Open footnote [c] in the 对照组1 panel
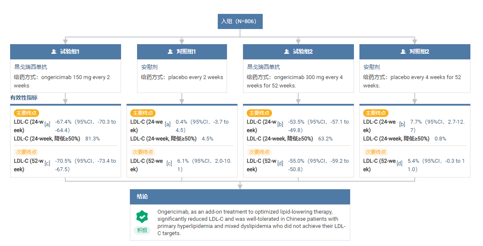 tap(169, 163)
